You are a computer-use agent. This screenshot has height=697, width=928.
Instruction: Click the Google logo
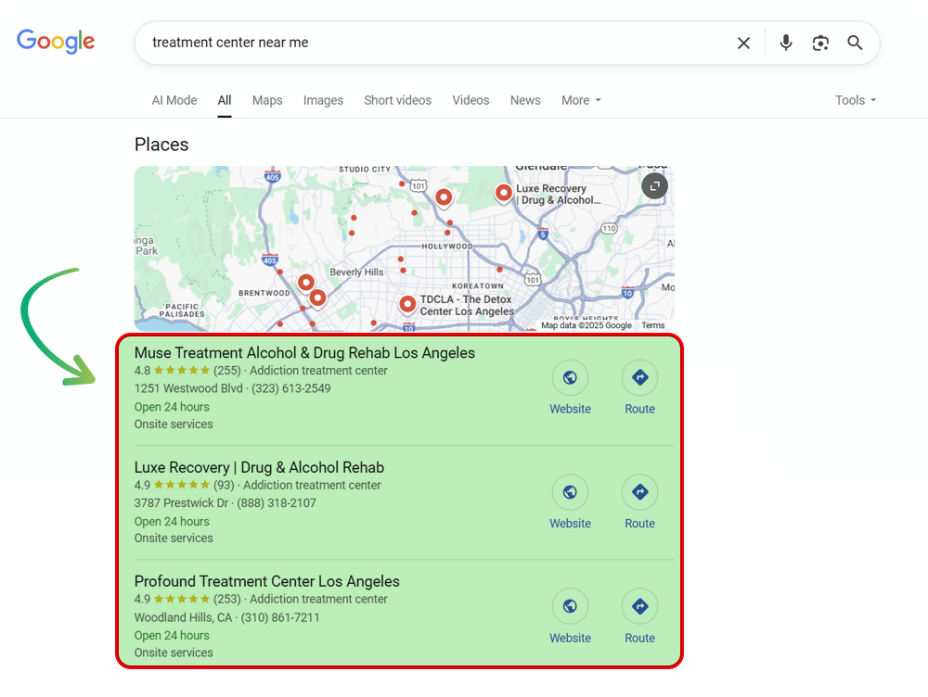click(x=56, y=42)
